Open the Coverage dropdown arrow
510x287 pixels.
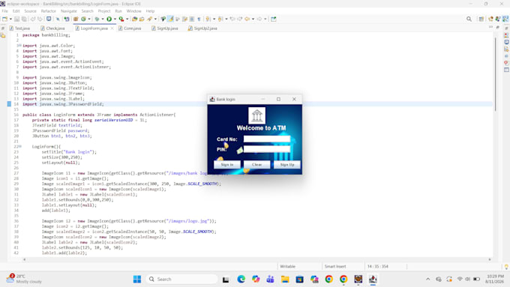127,19
